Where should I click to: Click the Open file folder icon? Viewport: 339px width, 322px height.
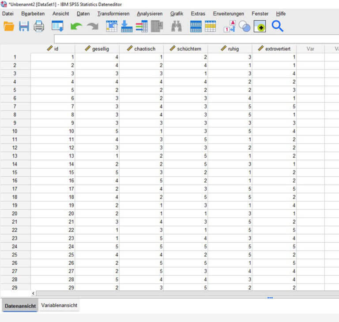click(x=9, y=26)
